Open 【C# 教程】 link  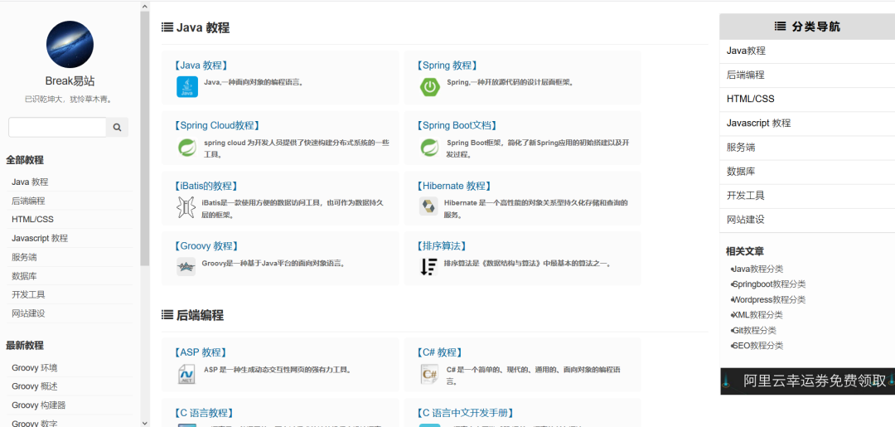pyautogui.click(x=439, y=352)
